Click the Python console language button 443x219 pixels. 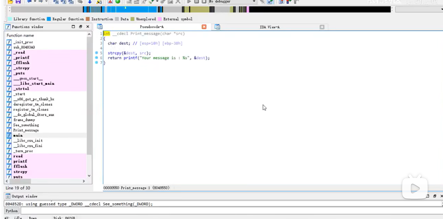point(12,211)
